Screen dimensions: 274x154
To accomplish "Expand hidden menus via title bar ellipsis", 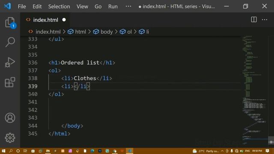I will tap(128, 6).
